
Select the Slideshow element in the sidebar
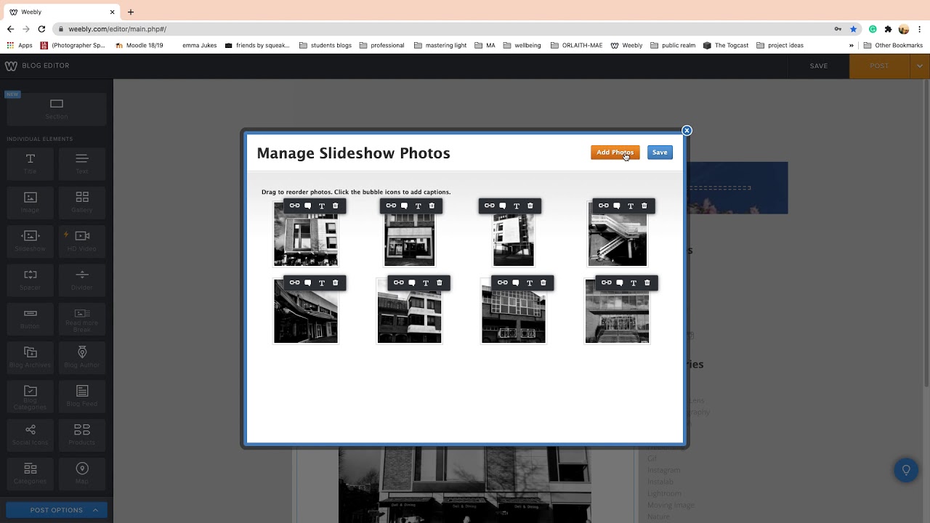(x=31, y=240)
